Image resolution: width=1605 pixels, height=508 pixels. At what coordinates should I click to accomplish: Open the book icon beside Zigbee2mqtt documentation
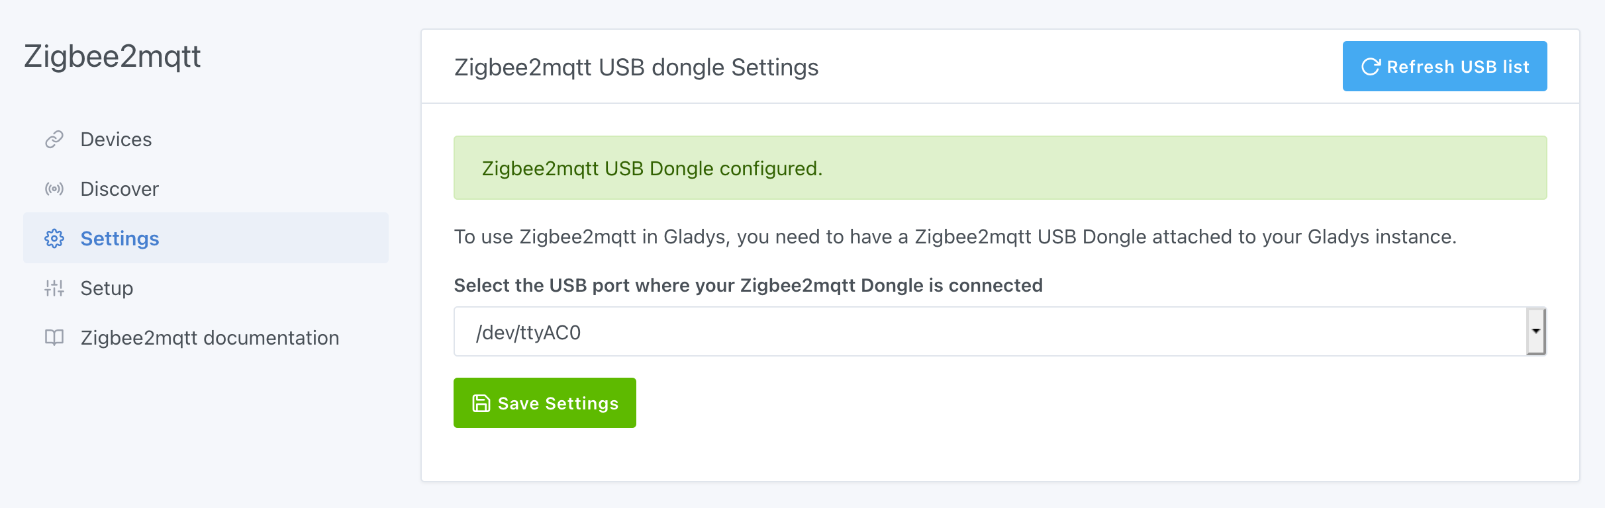tap(54, 337)
